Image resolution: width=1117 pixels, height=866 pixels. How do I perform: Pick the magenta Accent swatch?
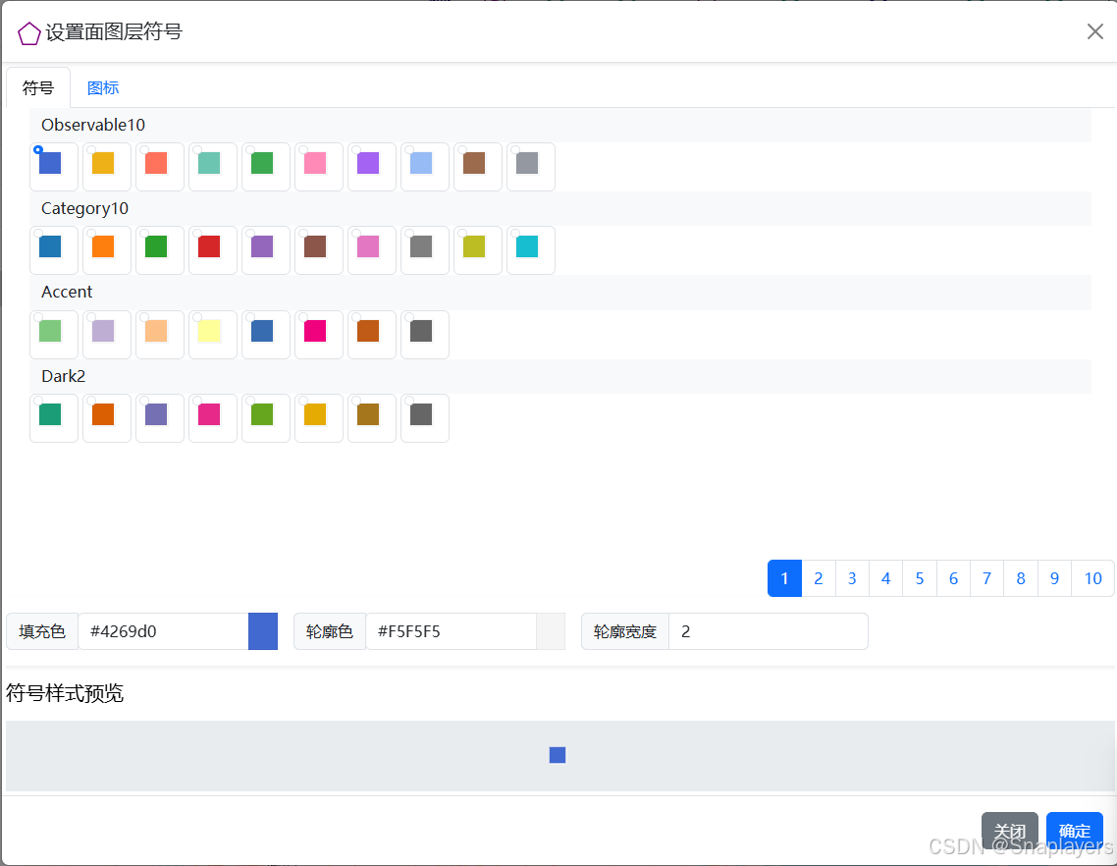(x=318, y=334)
